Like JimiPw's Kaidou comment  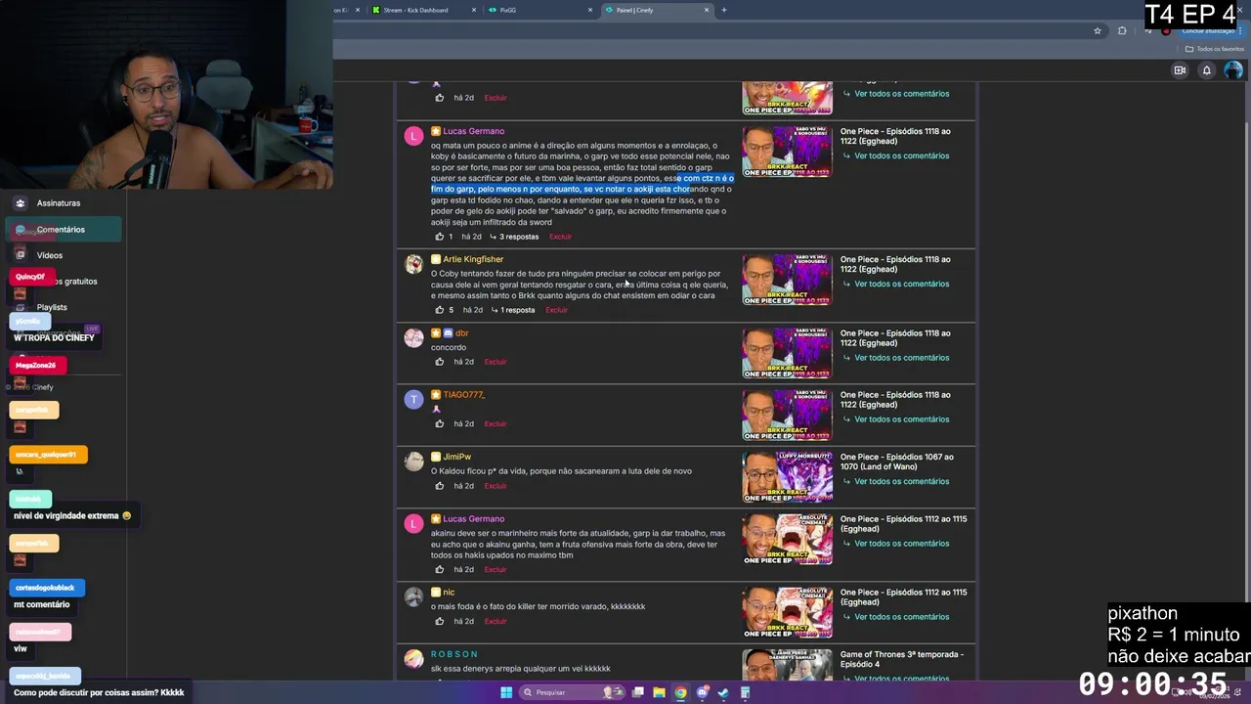(x=439, y=486)
